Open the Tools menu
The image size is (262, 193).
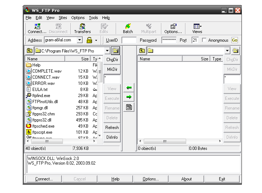[x=93, y=18]
